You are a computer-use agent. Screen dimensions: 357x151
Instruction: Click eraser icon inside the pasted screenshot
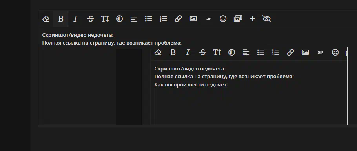(158, 52)
